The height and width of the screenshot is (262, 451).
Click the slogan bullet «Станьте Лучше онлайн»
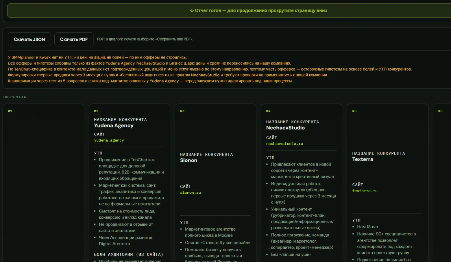point(217,243)
